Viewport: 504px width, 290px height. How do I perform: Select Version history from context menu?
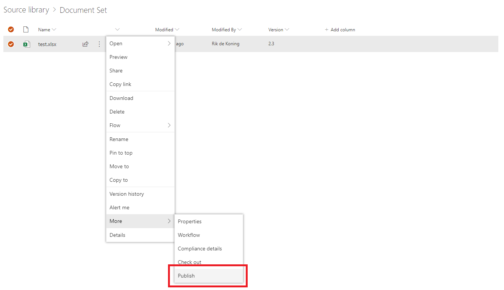(127, 194)
